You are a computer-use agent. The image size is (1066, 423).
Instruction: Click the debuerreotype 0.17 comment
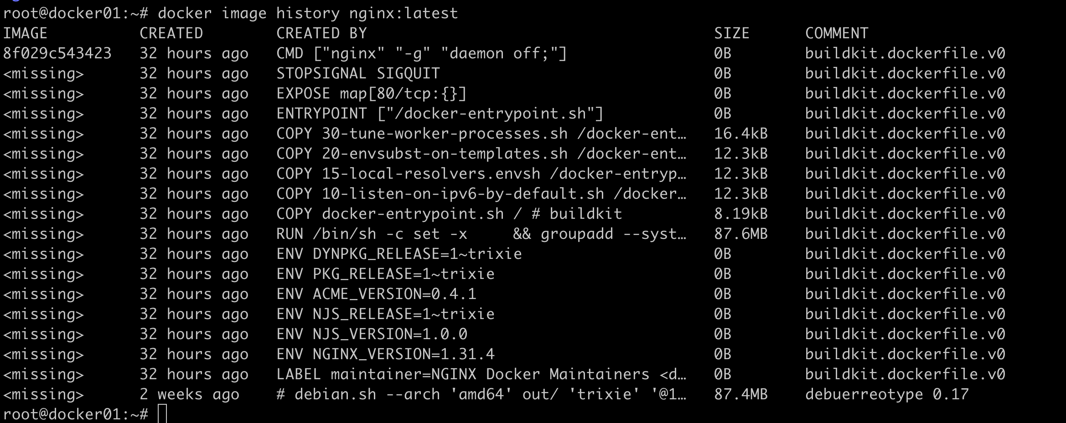pyautogui.click(x=887, y=394)
